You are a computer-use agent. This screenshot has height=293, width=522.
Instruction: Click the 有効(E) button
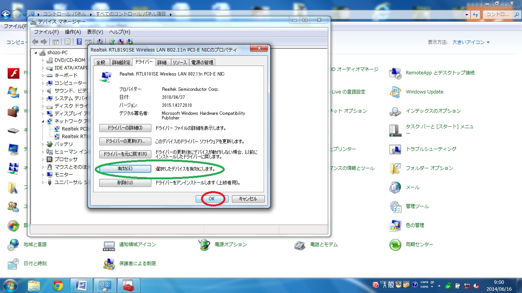[x=125, y=169]
